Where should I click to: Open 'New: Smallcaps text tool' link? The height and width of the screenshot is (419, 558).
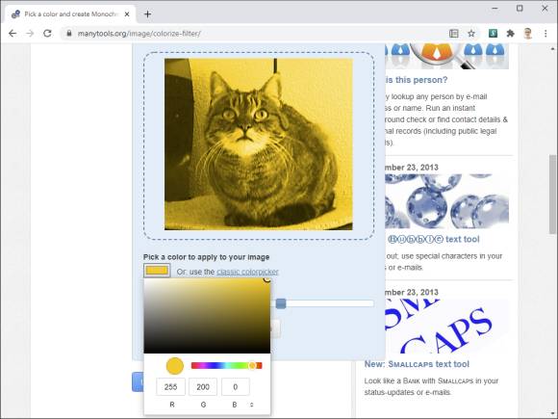coord(417,364)
